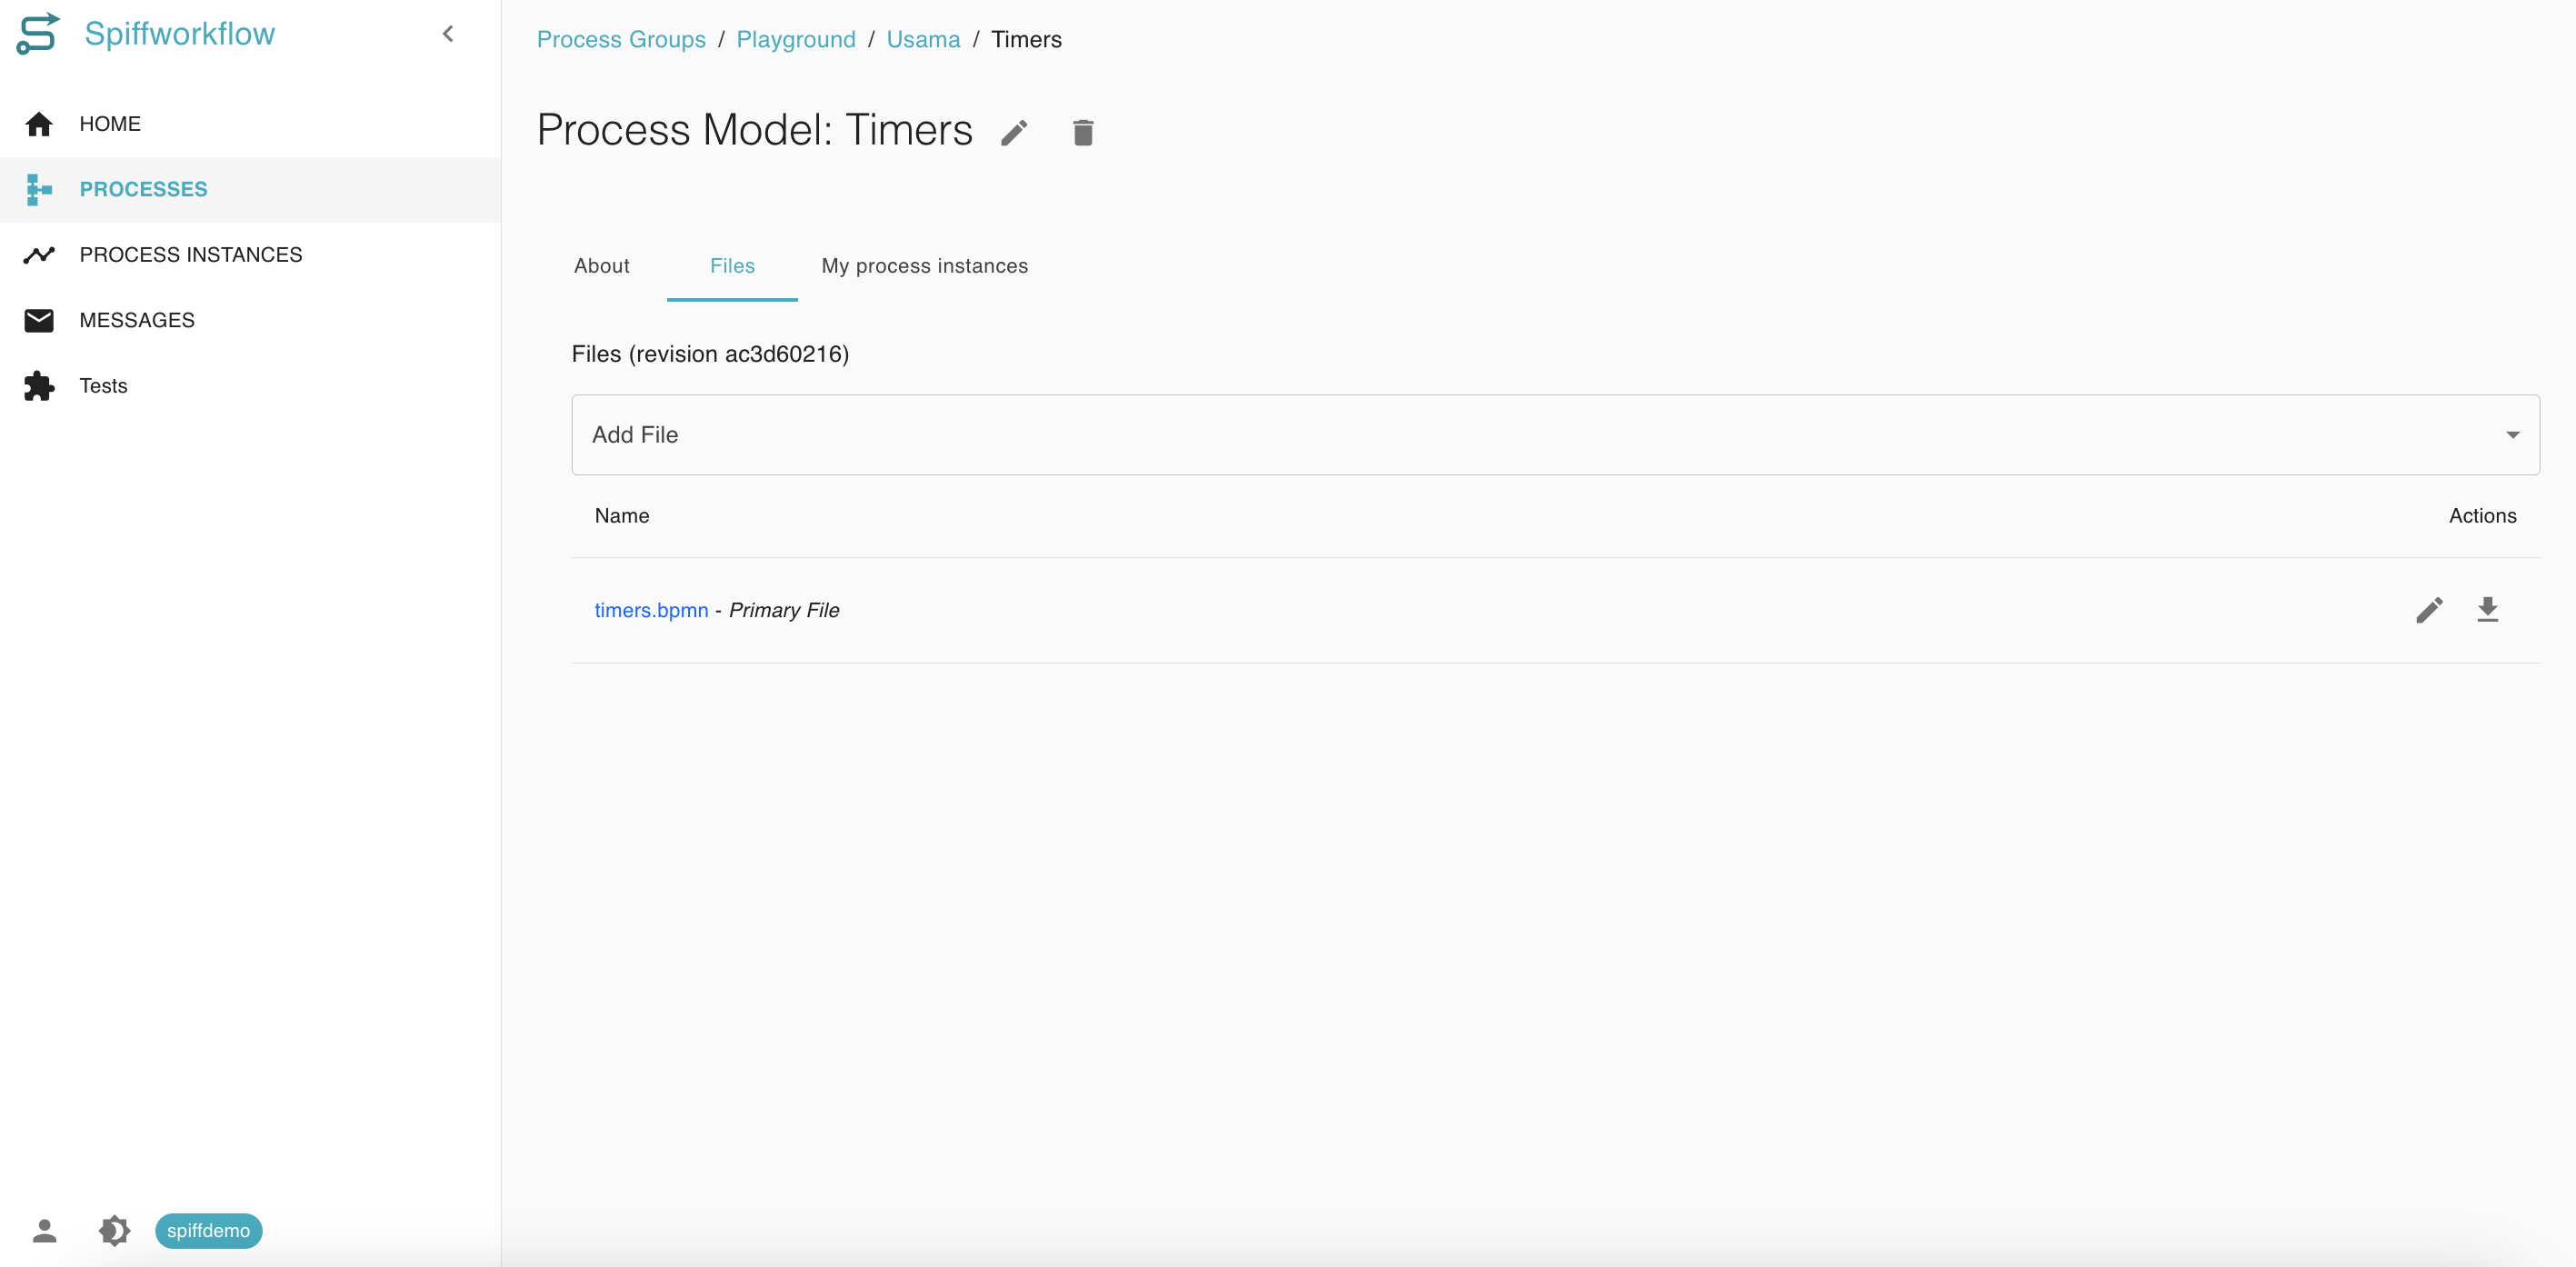Image resolution: width=2576 pixels, height=1267 pixels.
Task: Navigate to Process Groups breadcrumb
Action: [x=621, y=39]
